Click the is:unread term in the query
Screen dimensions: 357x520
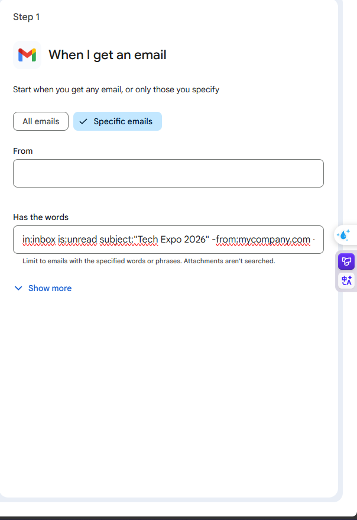[78, 239]
